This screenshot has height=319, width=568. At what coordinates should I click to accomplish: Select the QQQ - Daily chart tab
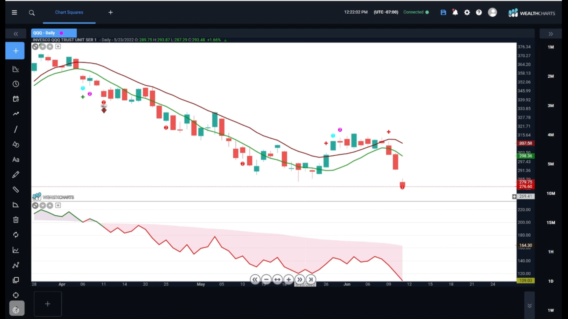pos(54,33)
